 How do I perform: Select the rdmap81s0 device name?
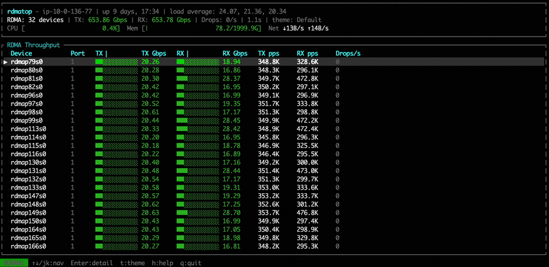click(27, 79)
